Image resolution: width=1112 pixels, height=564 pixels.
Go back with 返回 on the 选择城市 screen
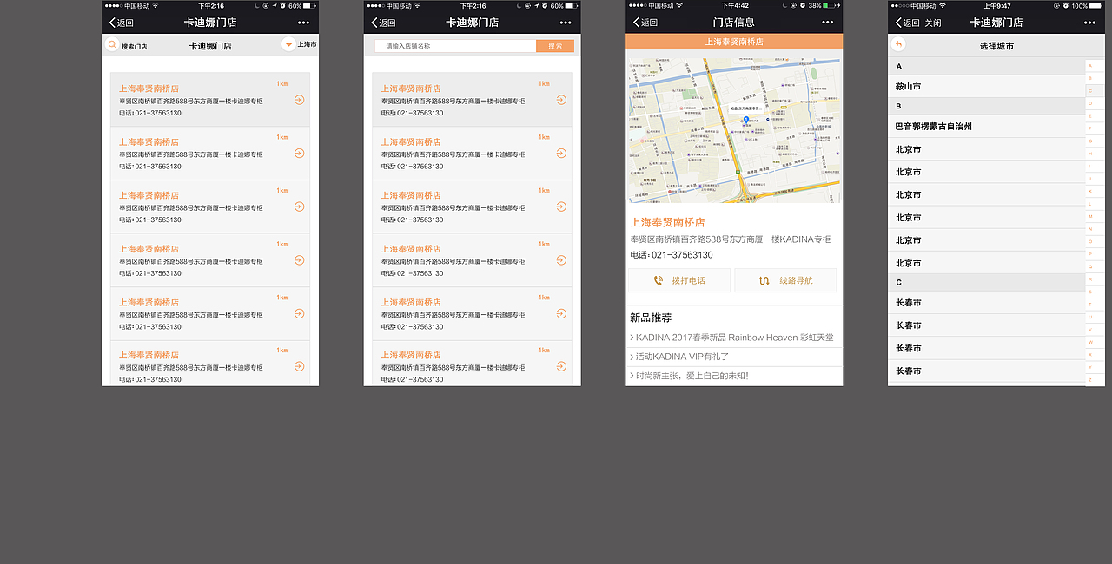click(908, 23)
